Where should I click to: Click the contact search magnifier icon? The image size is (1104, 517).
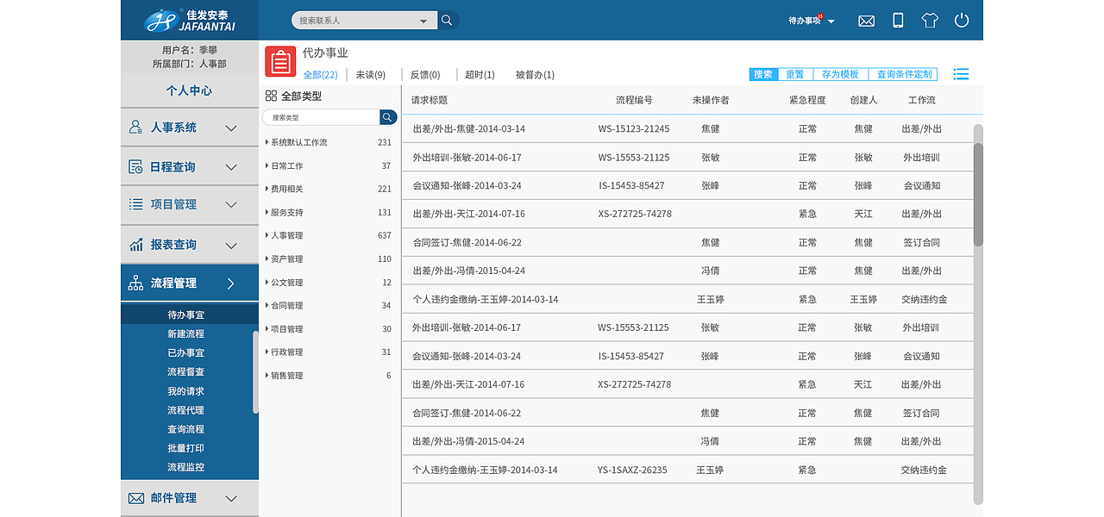[447, 19]
